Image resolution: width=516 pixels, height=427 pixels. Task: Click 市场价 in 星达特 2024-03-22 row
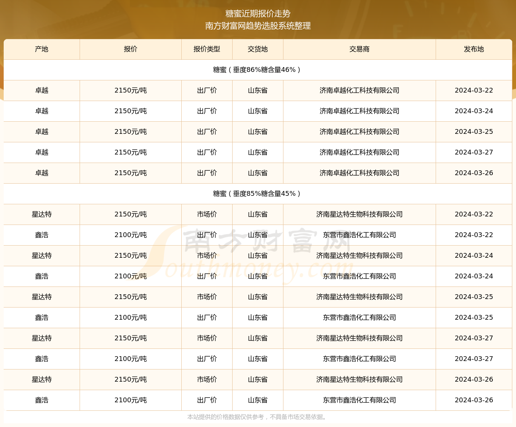tap(207, 214)
